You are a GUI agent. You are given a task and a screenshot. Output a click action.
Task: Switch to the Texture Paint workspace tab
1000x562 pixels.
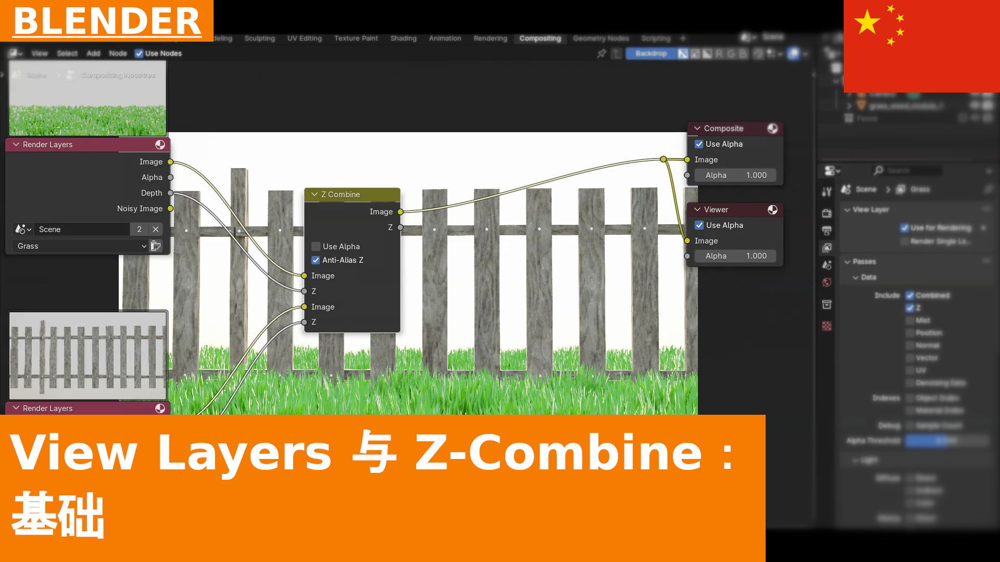356,38
